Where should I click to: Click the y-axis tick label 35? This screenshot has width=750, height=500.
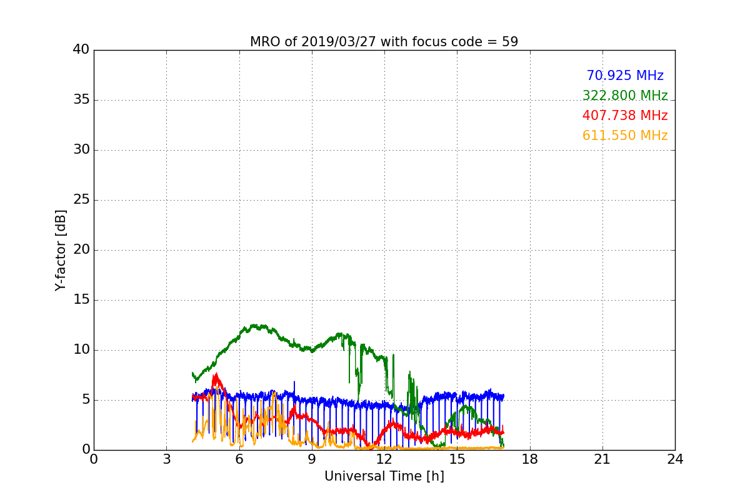tap(81, 100)
